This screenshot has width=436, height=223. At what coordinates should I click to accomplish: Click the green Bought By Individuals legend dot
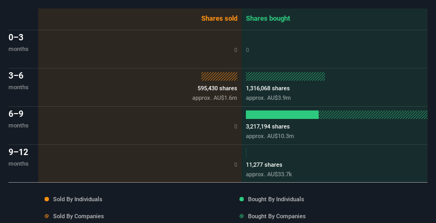pos(242,199)
